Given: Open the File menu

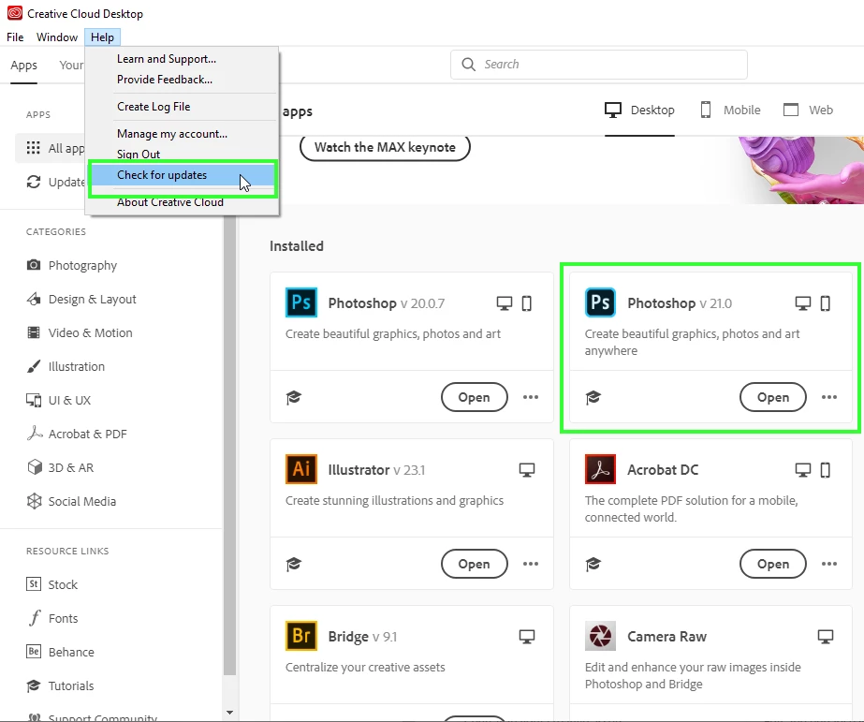Looking at the screenshot, I should coord(15,37).
